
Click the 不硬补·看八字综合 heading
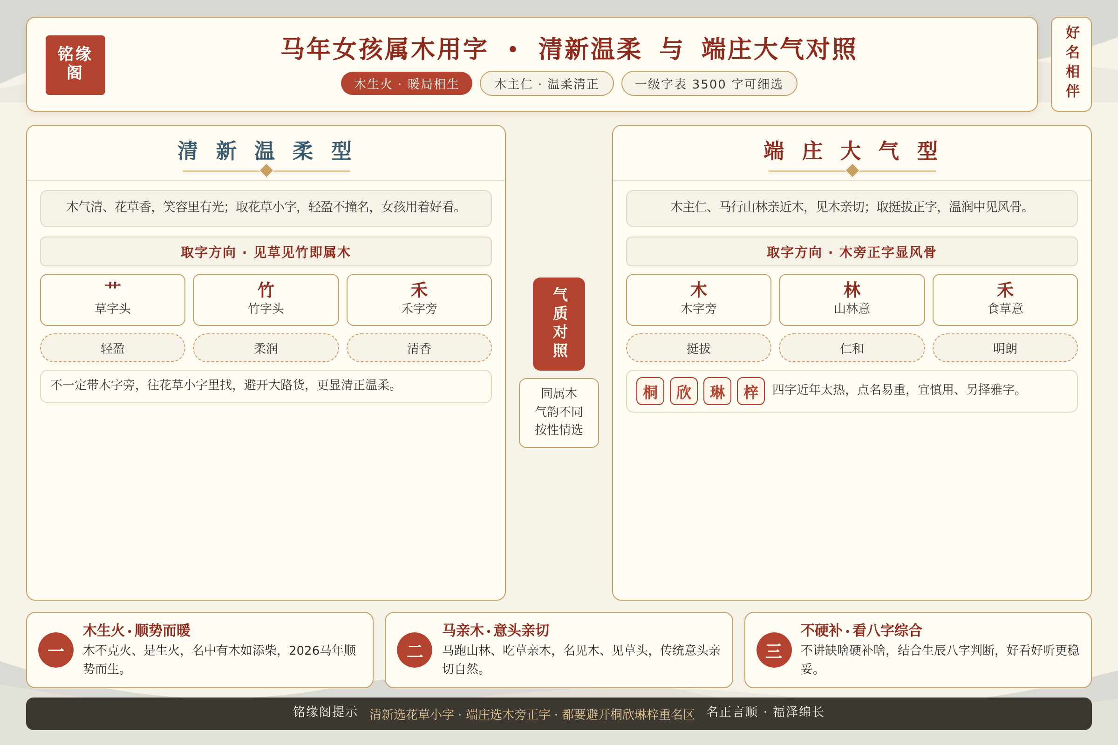tap(861, 630)
